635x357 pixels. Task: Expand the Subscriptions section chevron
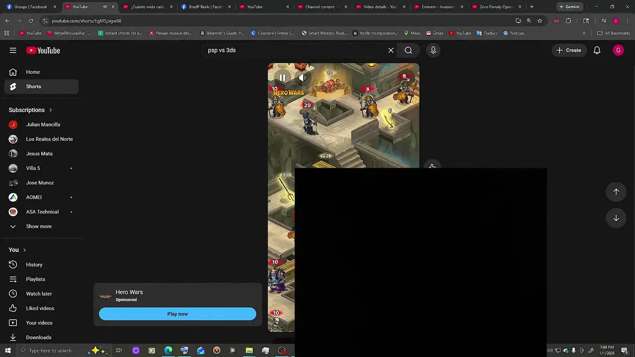click(50, 110)
